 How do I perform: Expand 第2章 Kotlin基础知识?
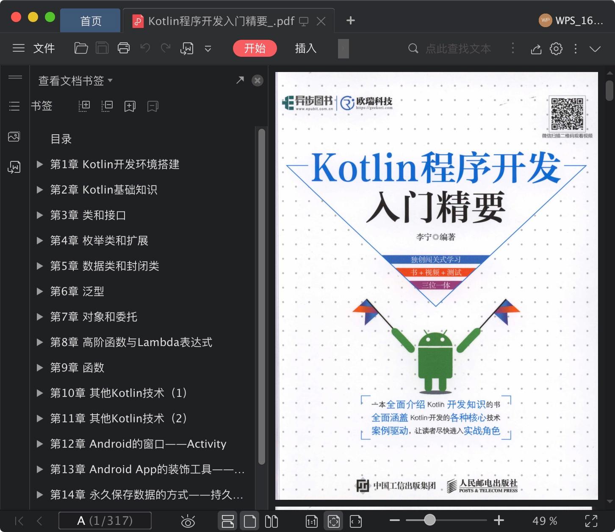pyautogui.click(x=40, y=190)
